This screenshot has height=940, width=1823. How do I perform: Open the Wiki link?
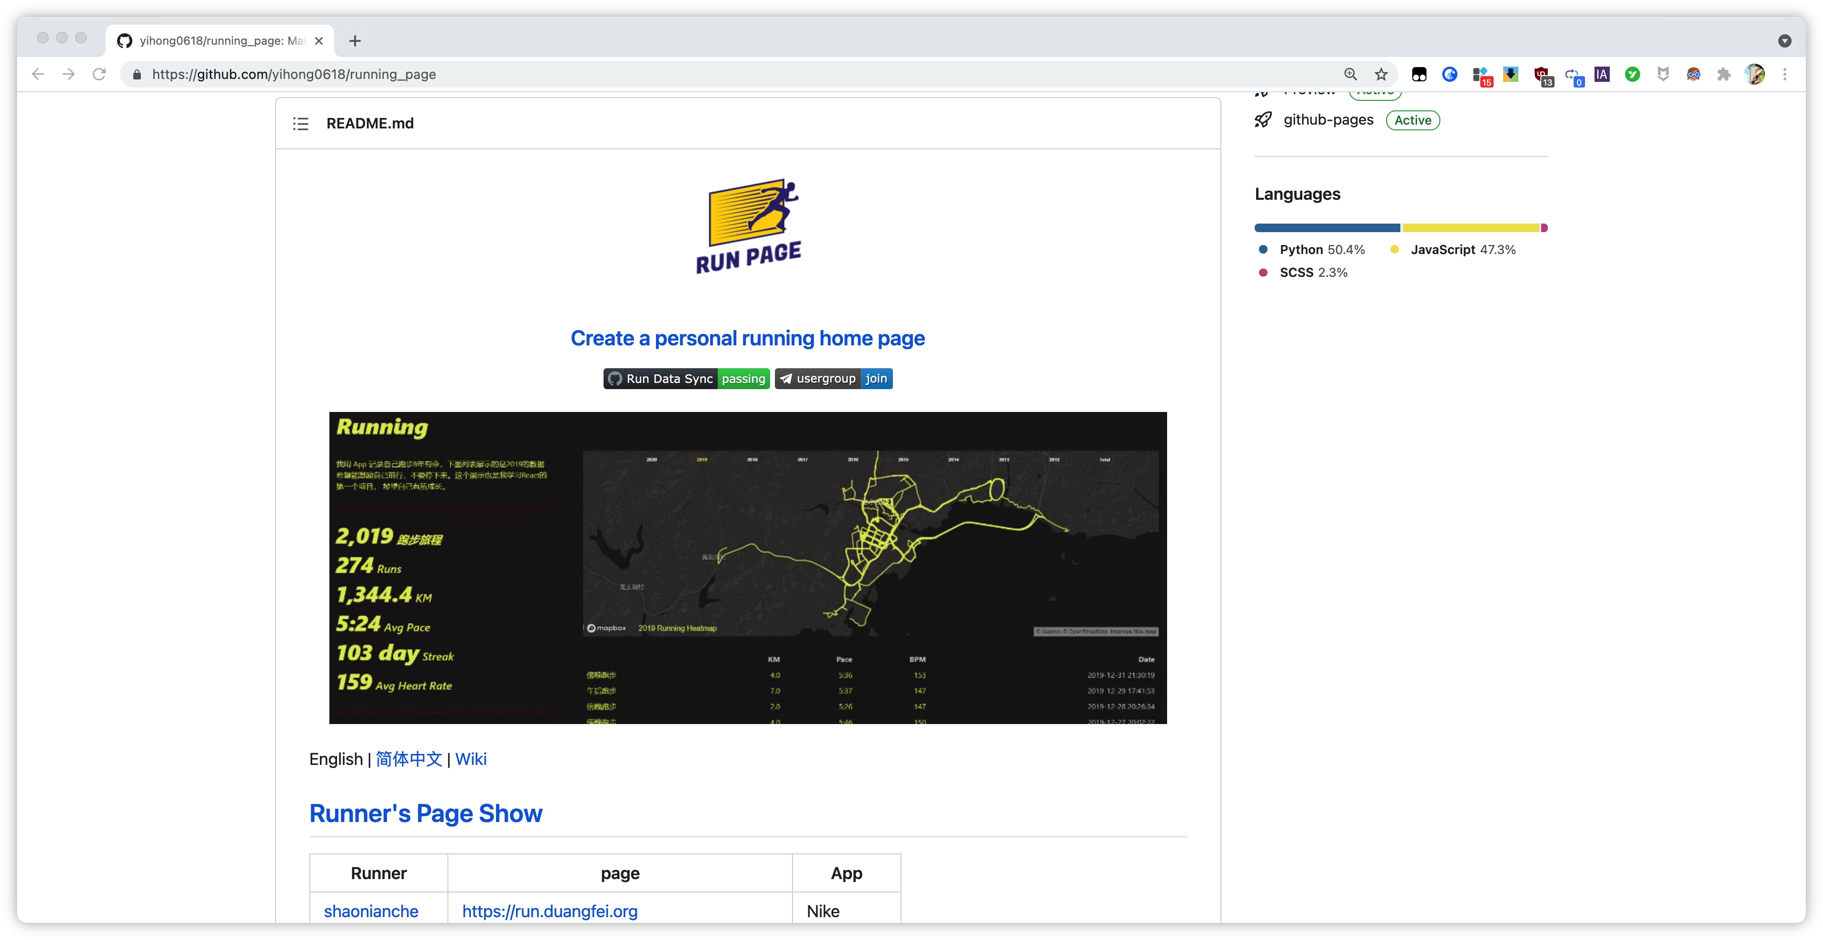pyautogui.click(x=471, y=760)
